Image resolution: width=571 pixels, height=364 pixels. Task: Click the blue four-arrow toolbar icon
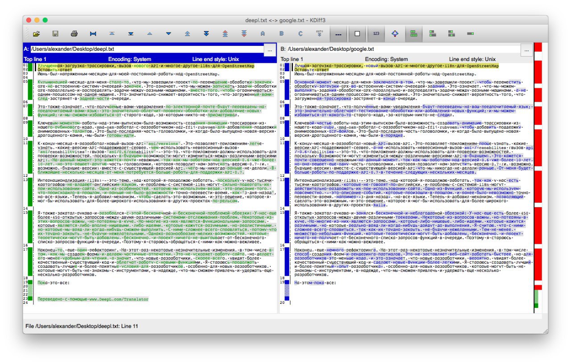395,33
